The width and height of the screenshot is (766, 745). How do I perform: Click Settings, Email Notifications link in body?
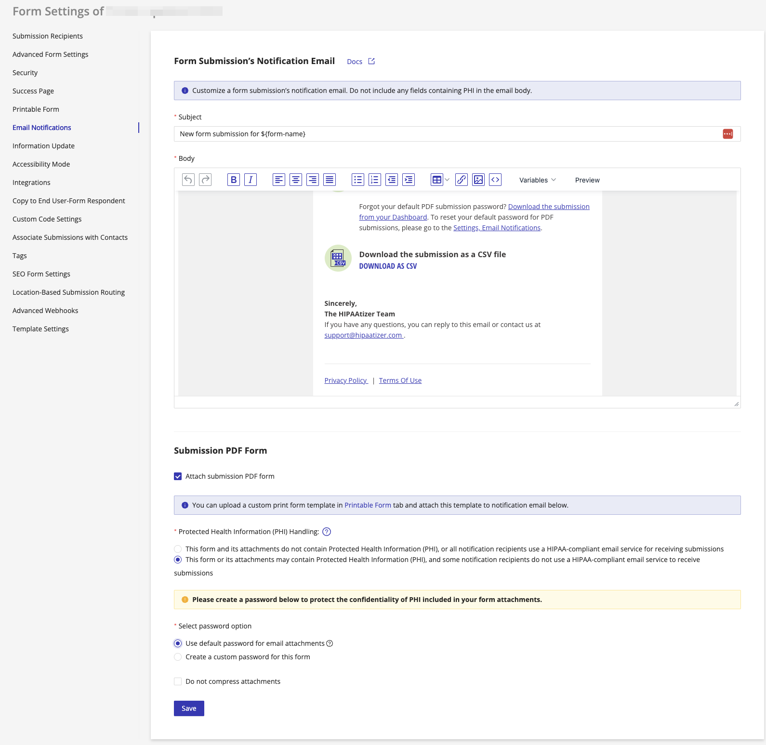tap(497, 228)
